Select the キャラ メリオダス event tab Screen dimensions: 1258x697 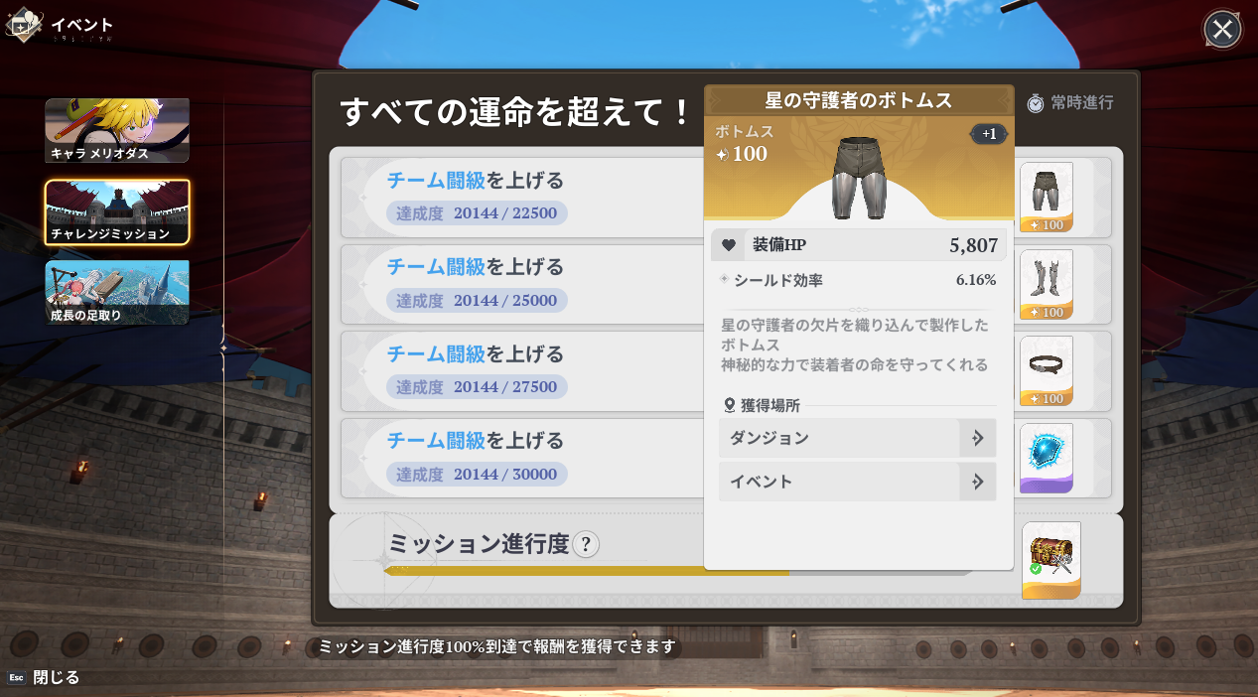click(117, 130)
